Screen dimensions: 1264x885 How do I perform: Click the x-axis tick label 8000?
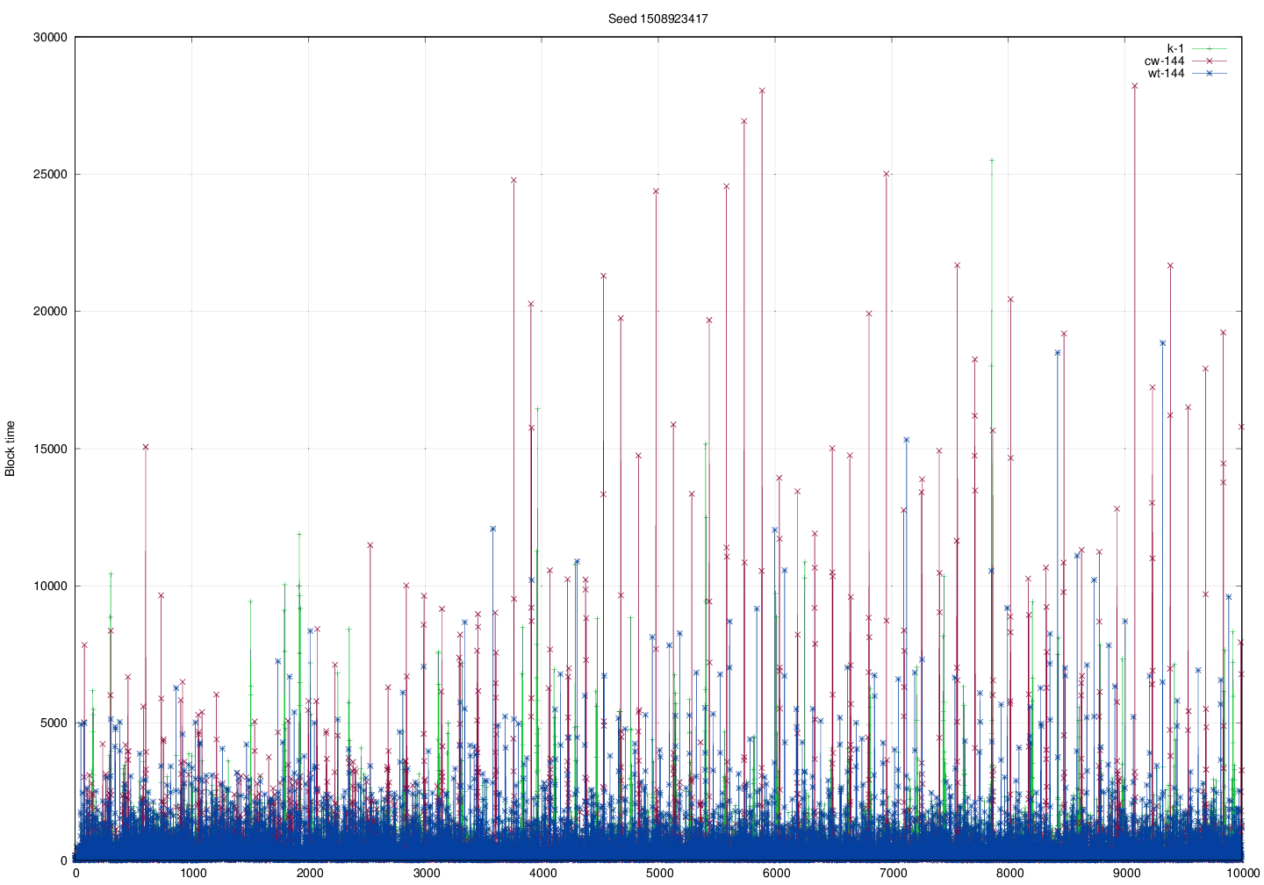pyautogui.click(x=1009, y=874)
